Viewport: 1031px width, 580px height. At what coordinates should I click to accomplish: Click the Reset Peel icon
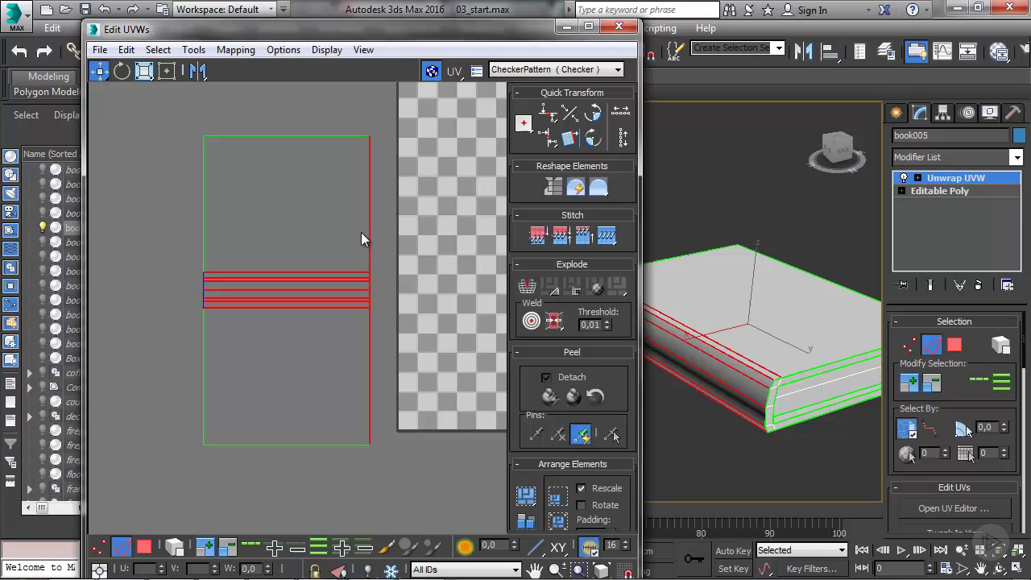pos(595,396)
